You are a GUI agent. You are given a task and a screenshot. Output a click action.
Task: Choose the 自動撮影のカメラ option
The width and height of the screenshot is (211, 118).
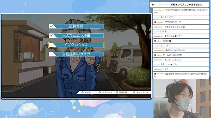[76, 54]
